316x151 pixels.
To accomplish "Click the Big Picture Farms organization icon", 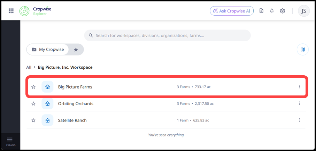I will click(47, 87).
